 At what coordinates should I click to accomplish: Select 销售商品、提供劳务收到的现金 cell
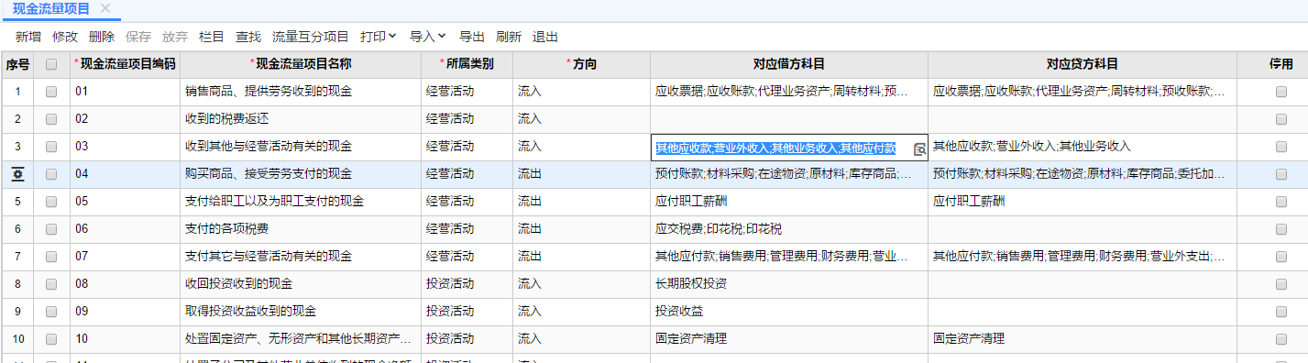[301, 92]
